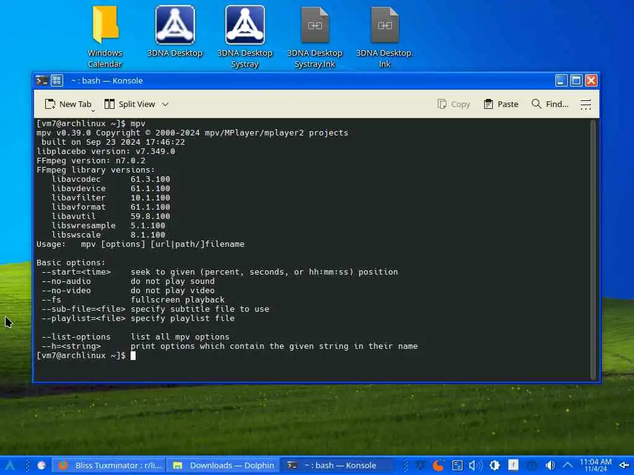The height and width of the screenshot is (475, 634).
Task: Click the 'libavutil 59.8.100' row
Action: point(110,216)
